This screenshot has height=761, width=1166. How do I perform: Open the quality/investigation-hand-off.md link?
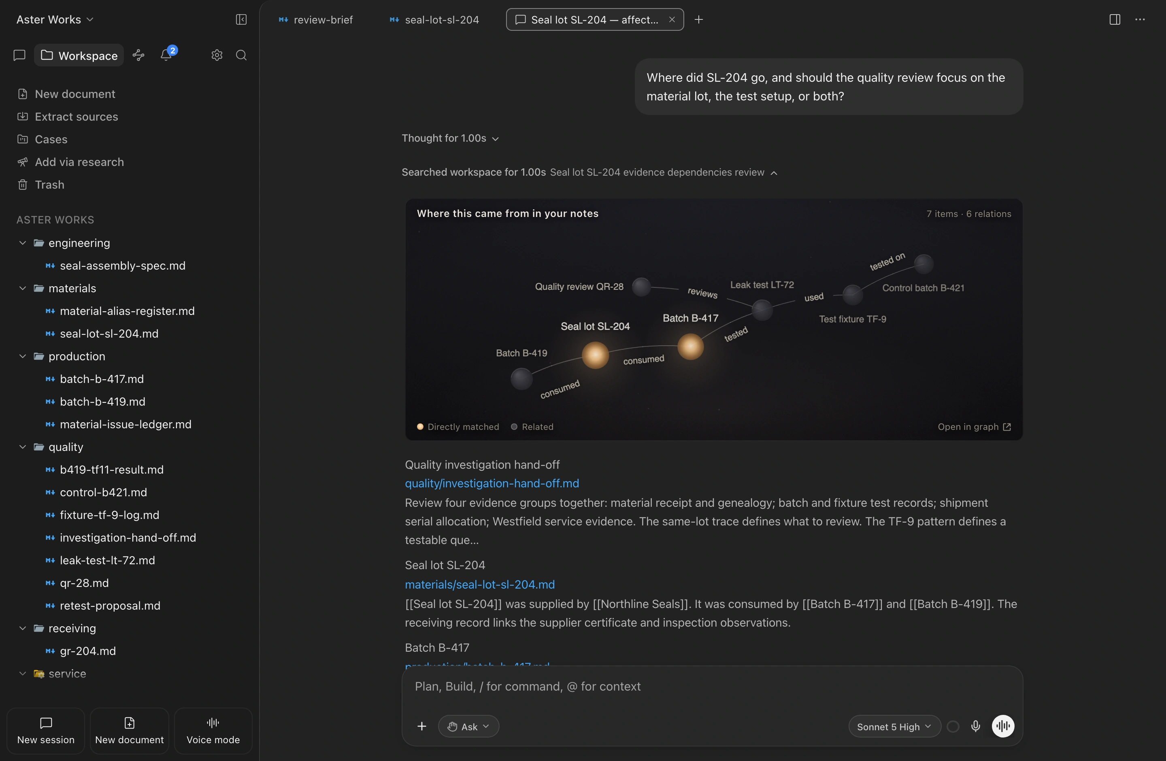tap(492, 483)
